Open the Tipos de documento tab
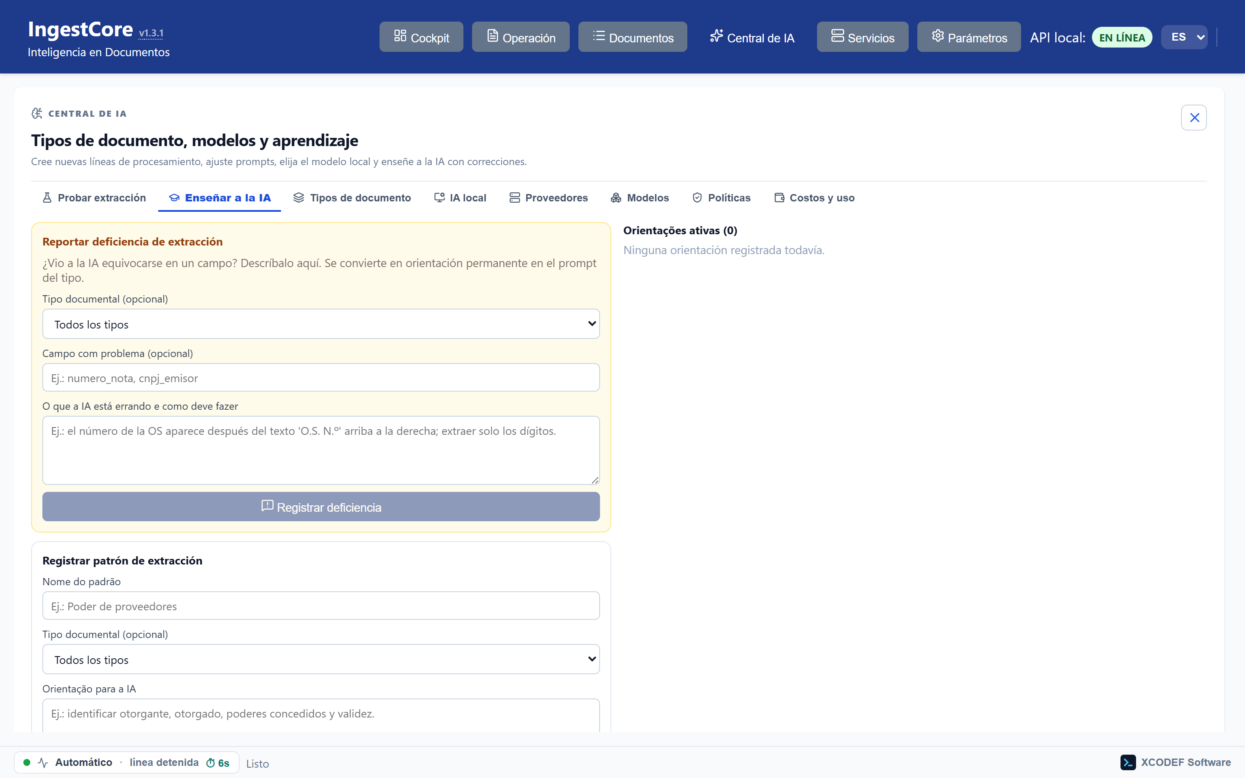This screenshot has height=778, width=1245. click(x=352, y=198)
